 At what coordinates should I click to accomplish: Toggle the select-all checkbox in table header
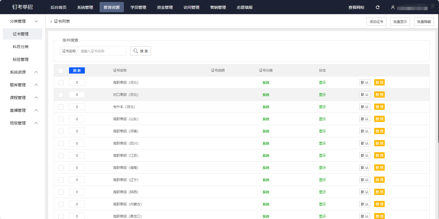tap(61, 70)
